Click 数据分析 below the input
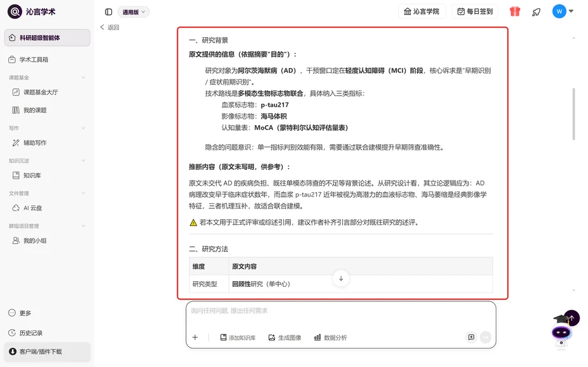 (x=331, y=337)
